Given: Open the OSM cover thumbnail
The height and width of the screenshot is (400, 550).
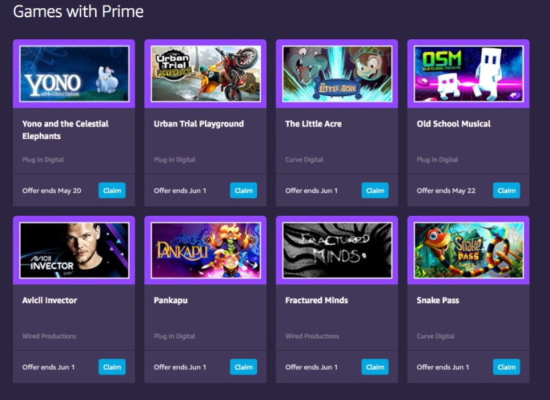Looking at the screenshot, I should click(469, 74).
